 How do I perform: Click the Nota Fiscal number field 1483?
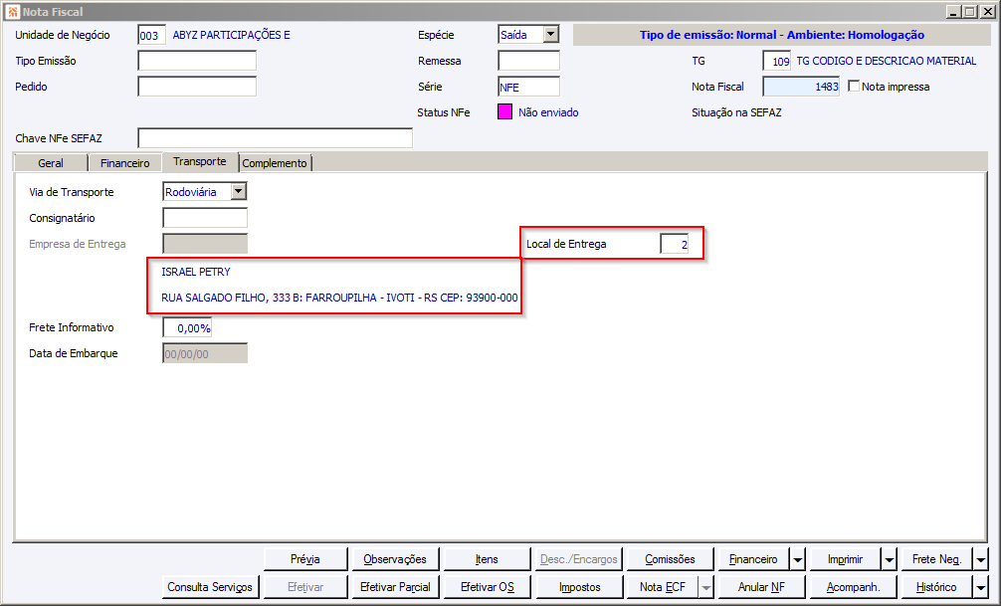click(x=801, y=87)
